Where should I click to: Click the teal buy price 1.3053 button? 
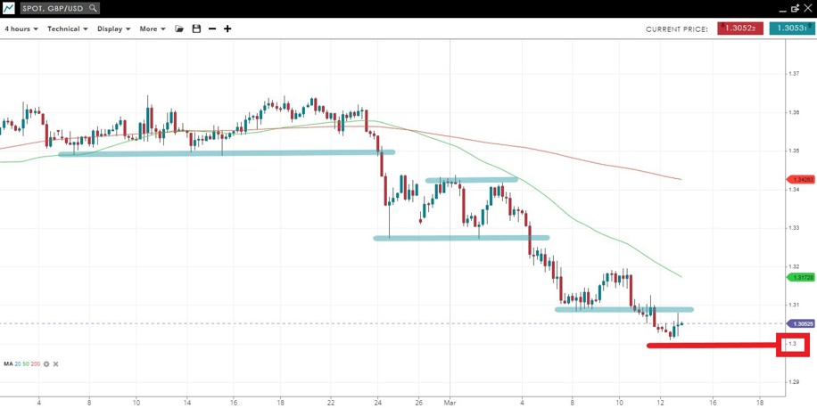(x=791, y=29)
